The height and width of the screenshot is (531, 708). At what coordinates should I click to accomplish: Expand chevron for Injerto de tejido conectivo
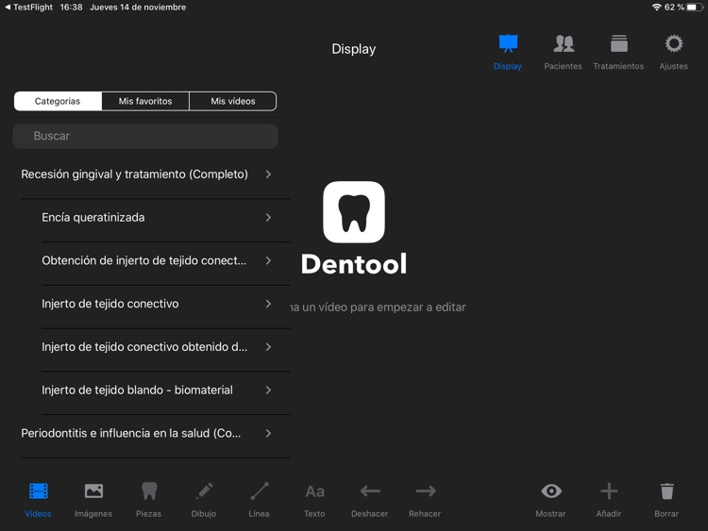[x=268, y=304]
